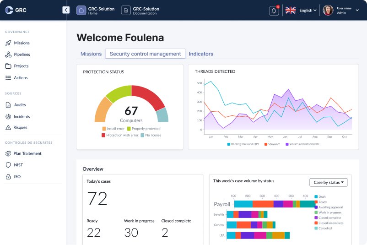Image resolution: width=367 pixels, height=245 pixels.
Task: Open GRC-Solution Home link
Action: [96, 11]
